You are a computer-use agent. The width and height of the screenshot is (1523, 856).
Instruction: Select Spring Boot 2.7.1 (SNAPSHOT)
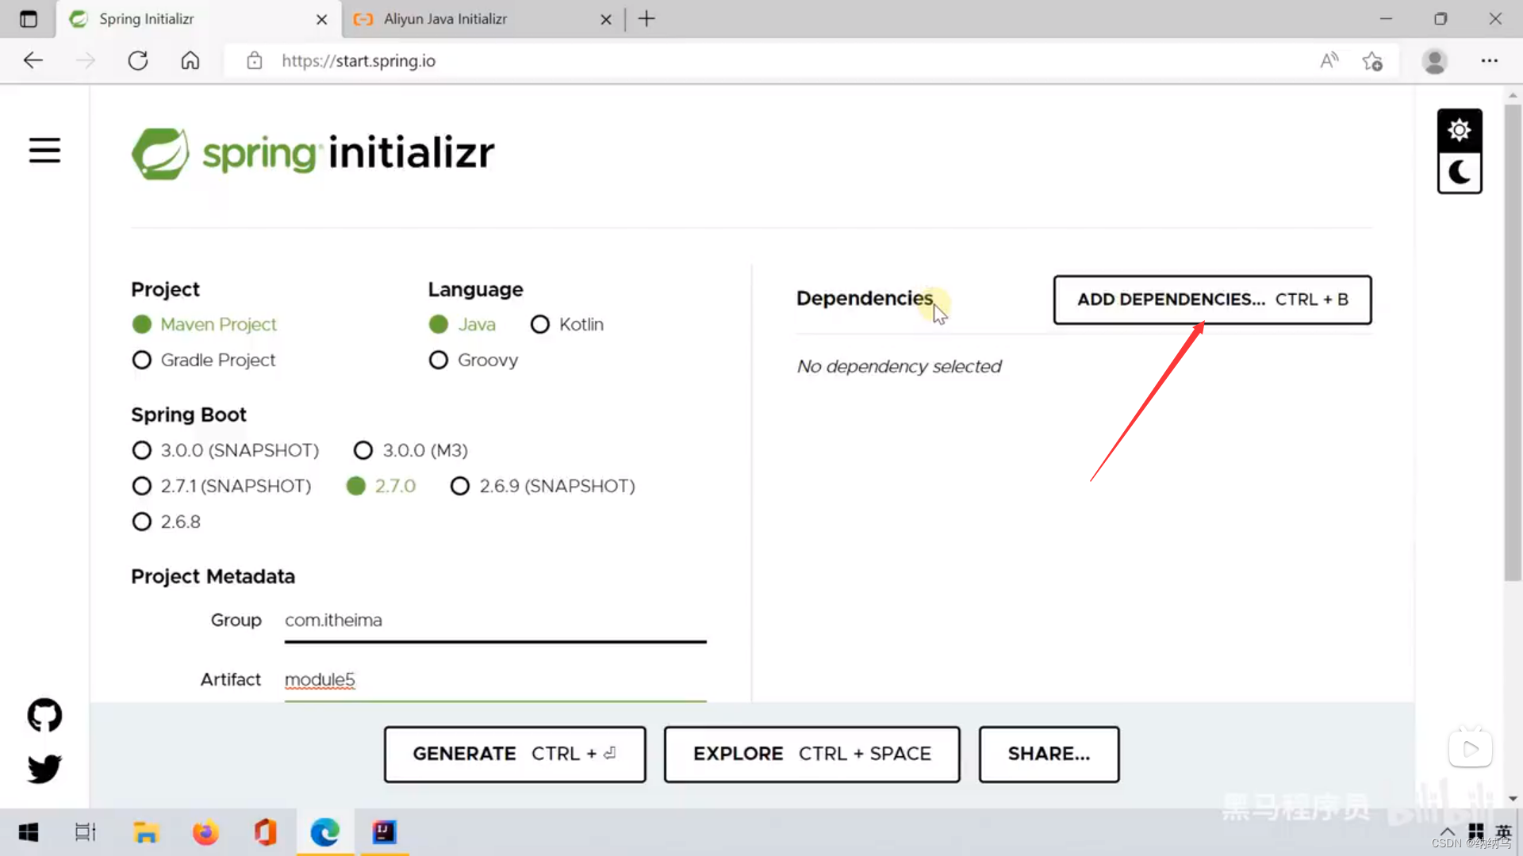point(221,486)
